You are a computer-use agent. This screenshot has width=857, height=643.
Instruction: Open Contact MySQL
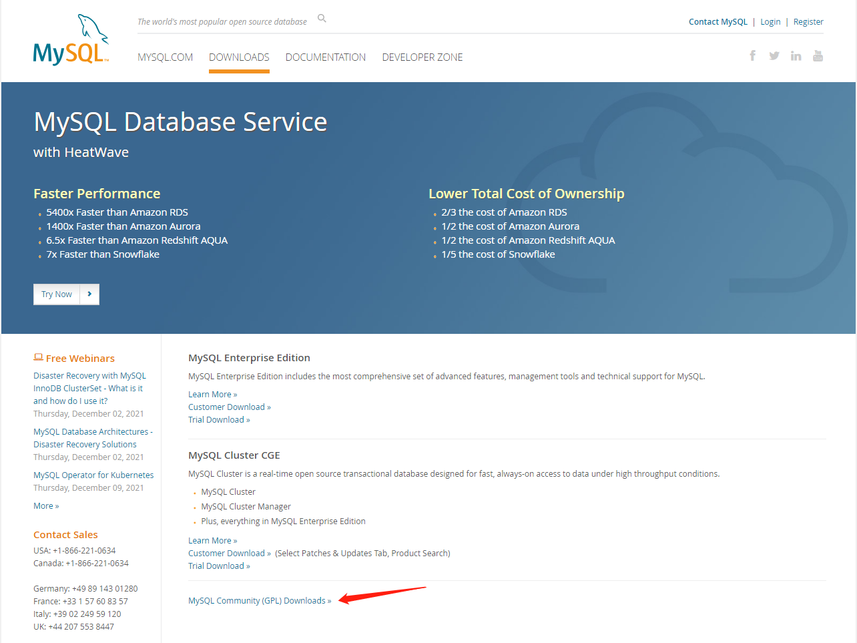(x=718, y=21)
